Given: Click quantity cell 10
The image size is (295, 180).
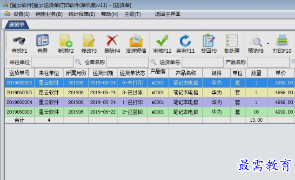Looking at the screenshot, I should (256, 112).
